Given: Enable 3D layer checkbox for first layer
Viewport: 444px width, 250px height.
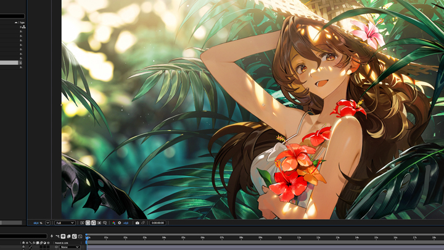Looking at the screenshot, I should click(x=48, y=247).
